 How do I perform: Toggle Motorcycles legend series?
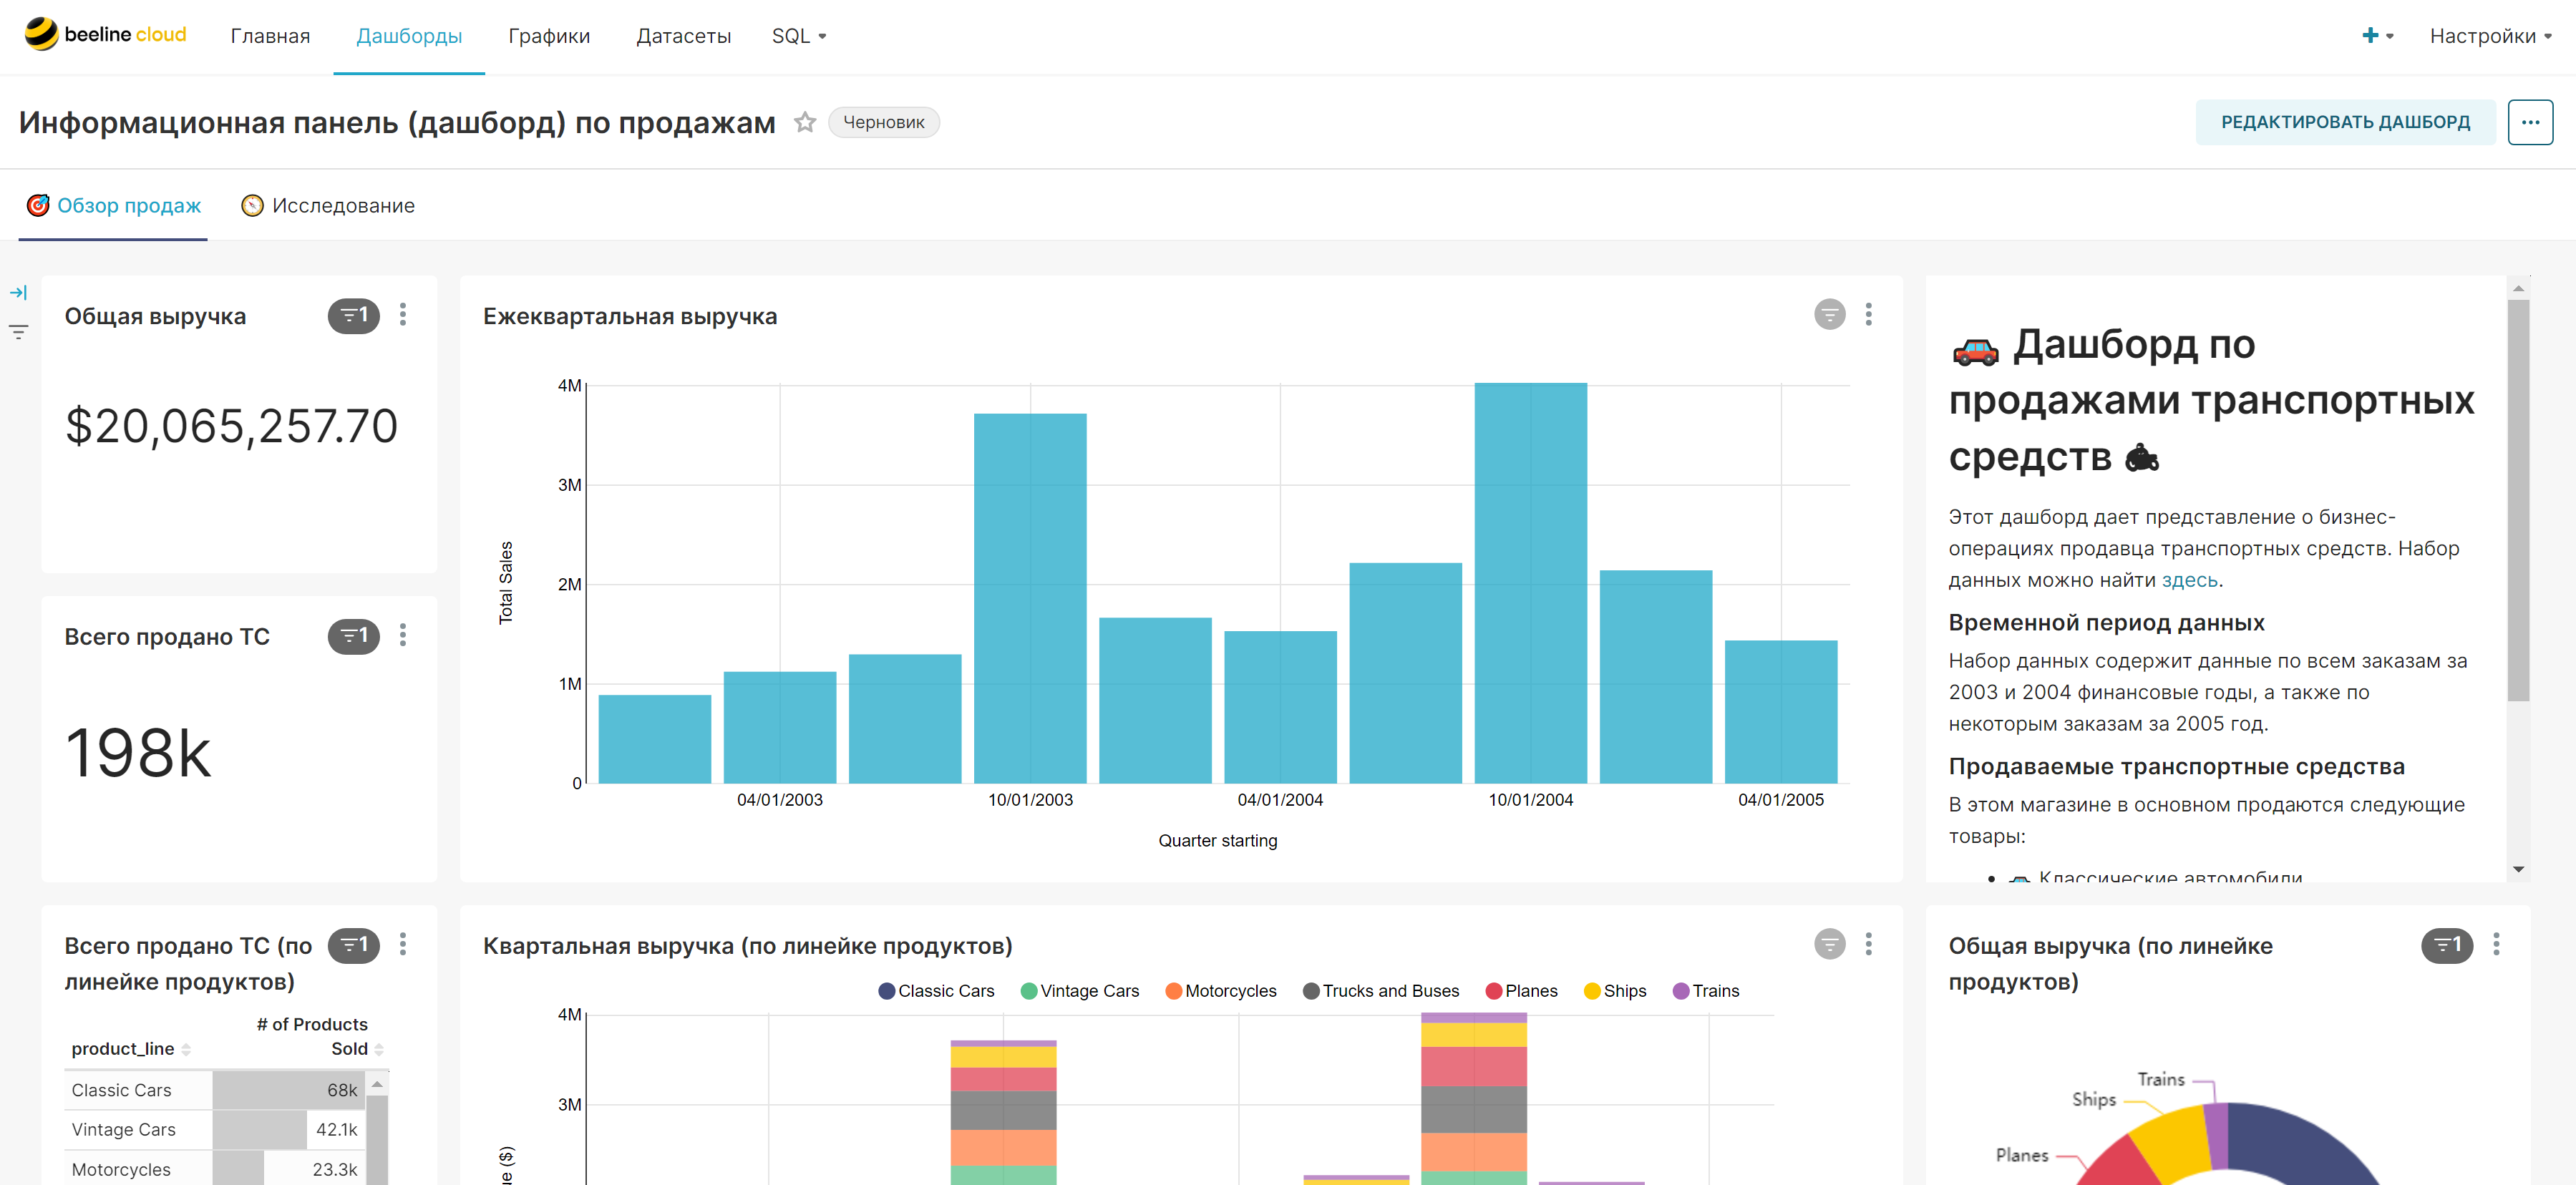click(1221, 991)
